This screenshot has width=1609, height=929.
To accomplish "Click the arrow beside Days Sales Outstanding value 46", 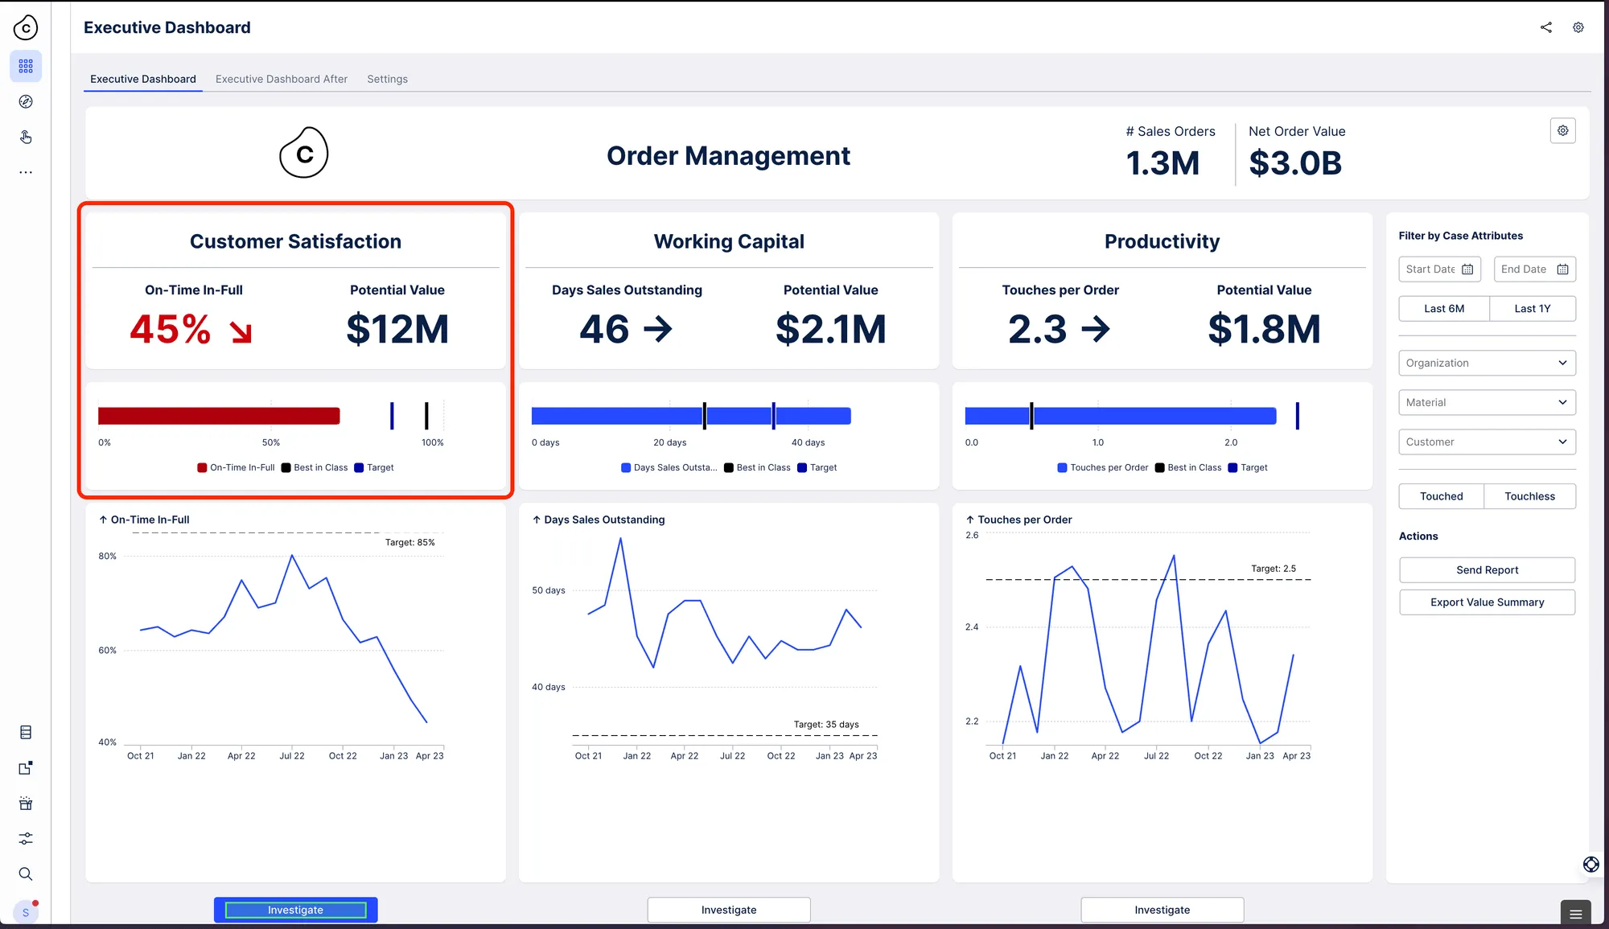I will point(657,329).
